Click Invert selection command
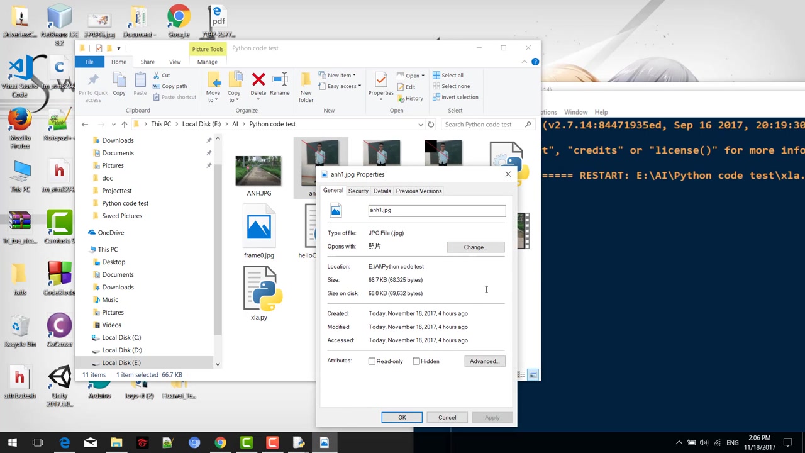 [455, 98]
